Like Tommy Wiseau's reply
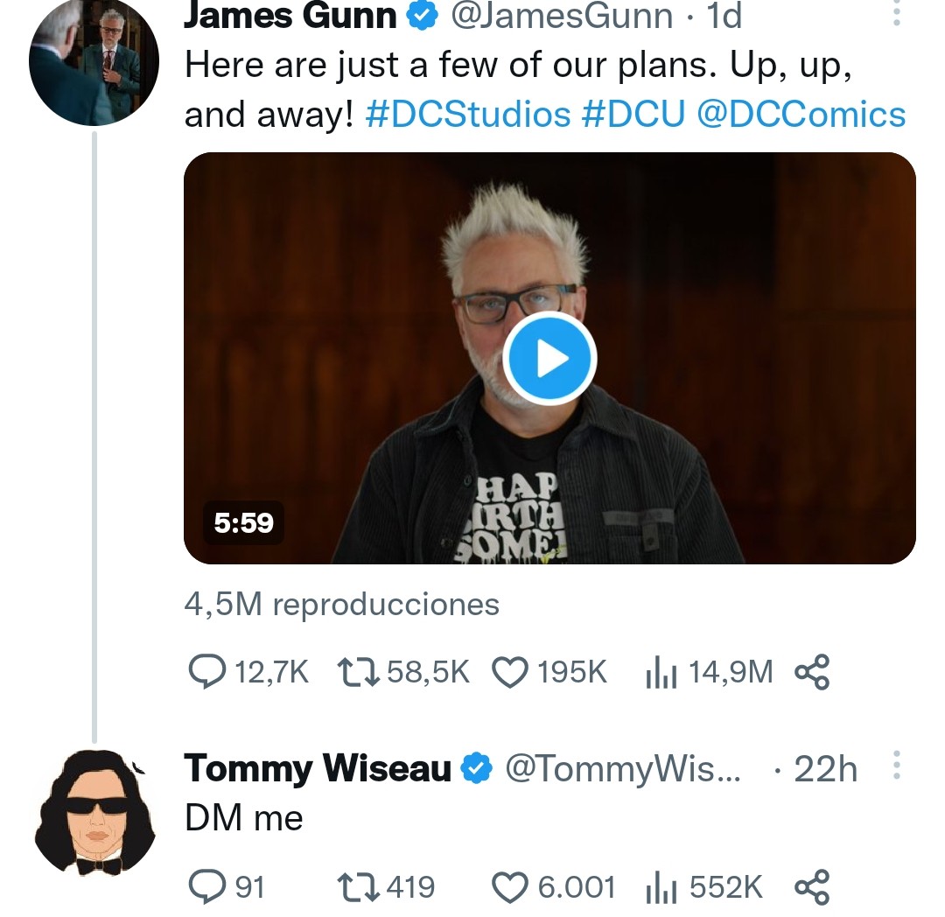This screenshot has height=917, width=945. [510, 887]
